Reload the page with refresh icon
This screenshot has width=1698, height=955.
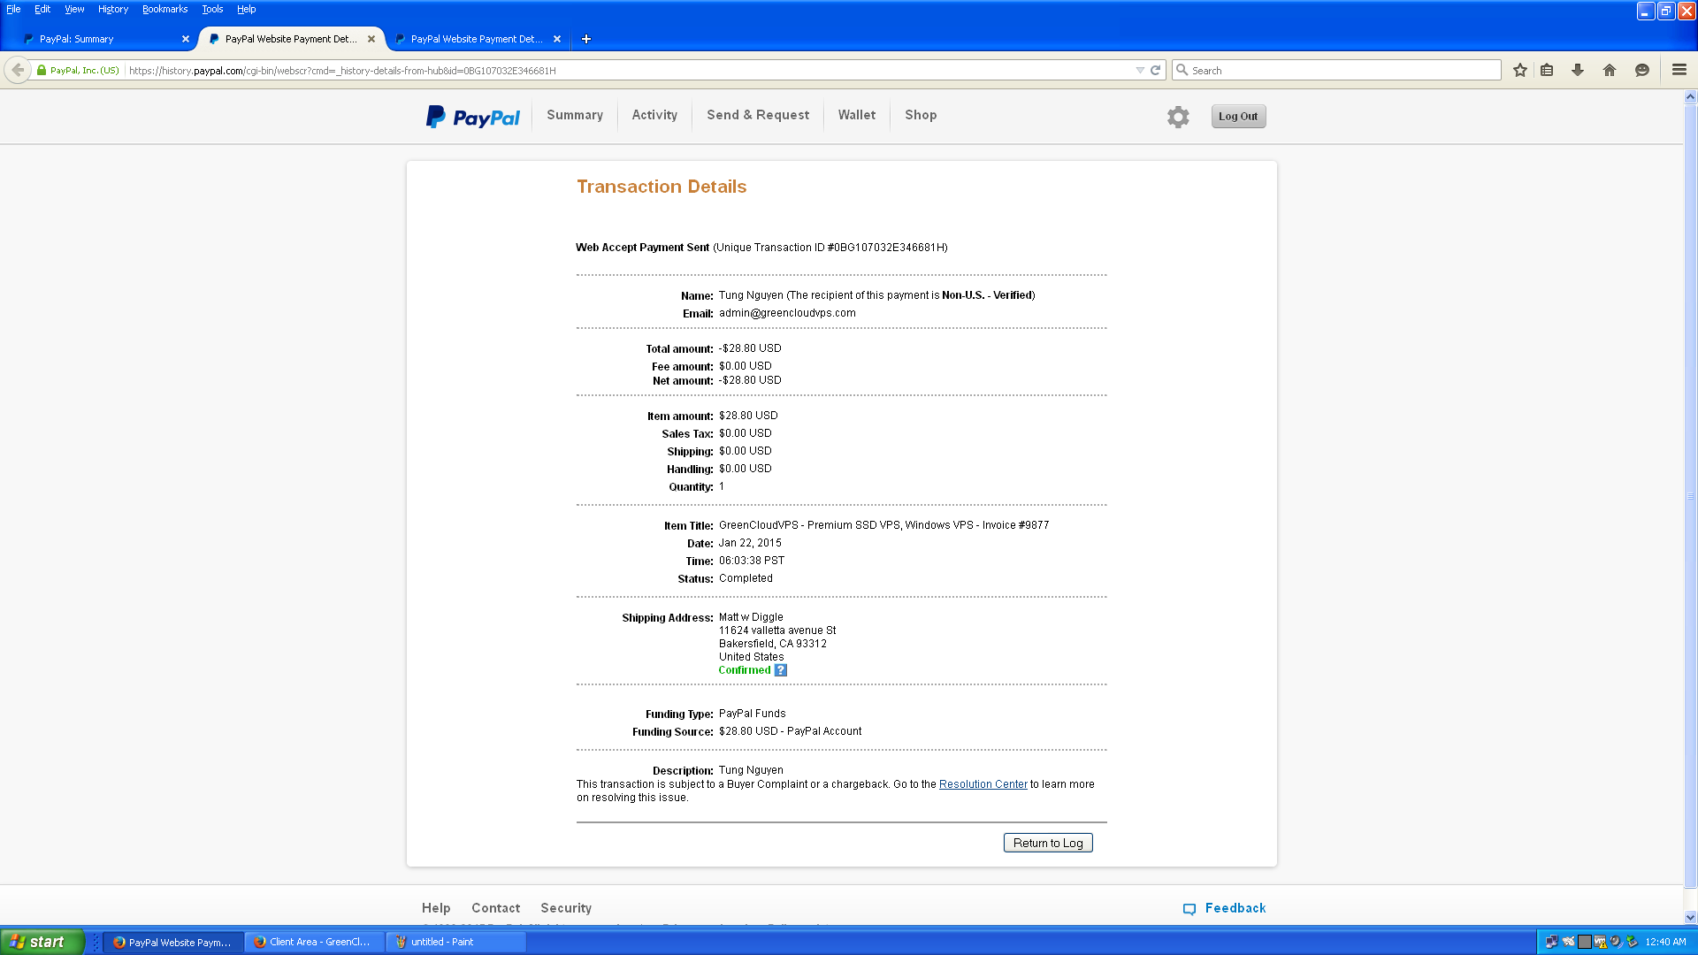point(1155,71)
